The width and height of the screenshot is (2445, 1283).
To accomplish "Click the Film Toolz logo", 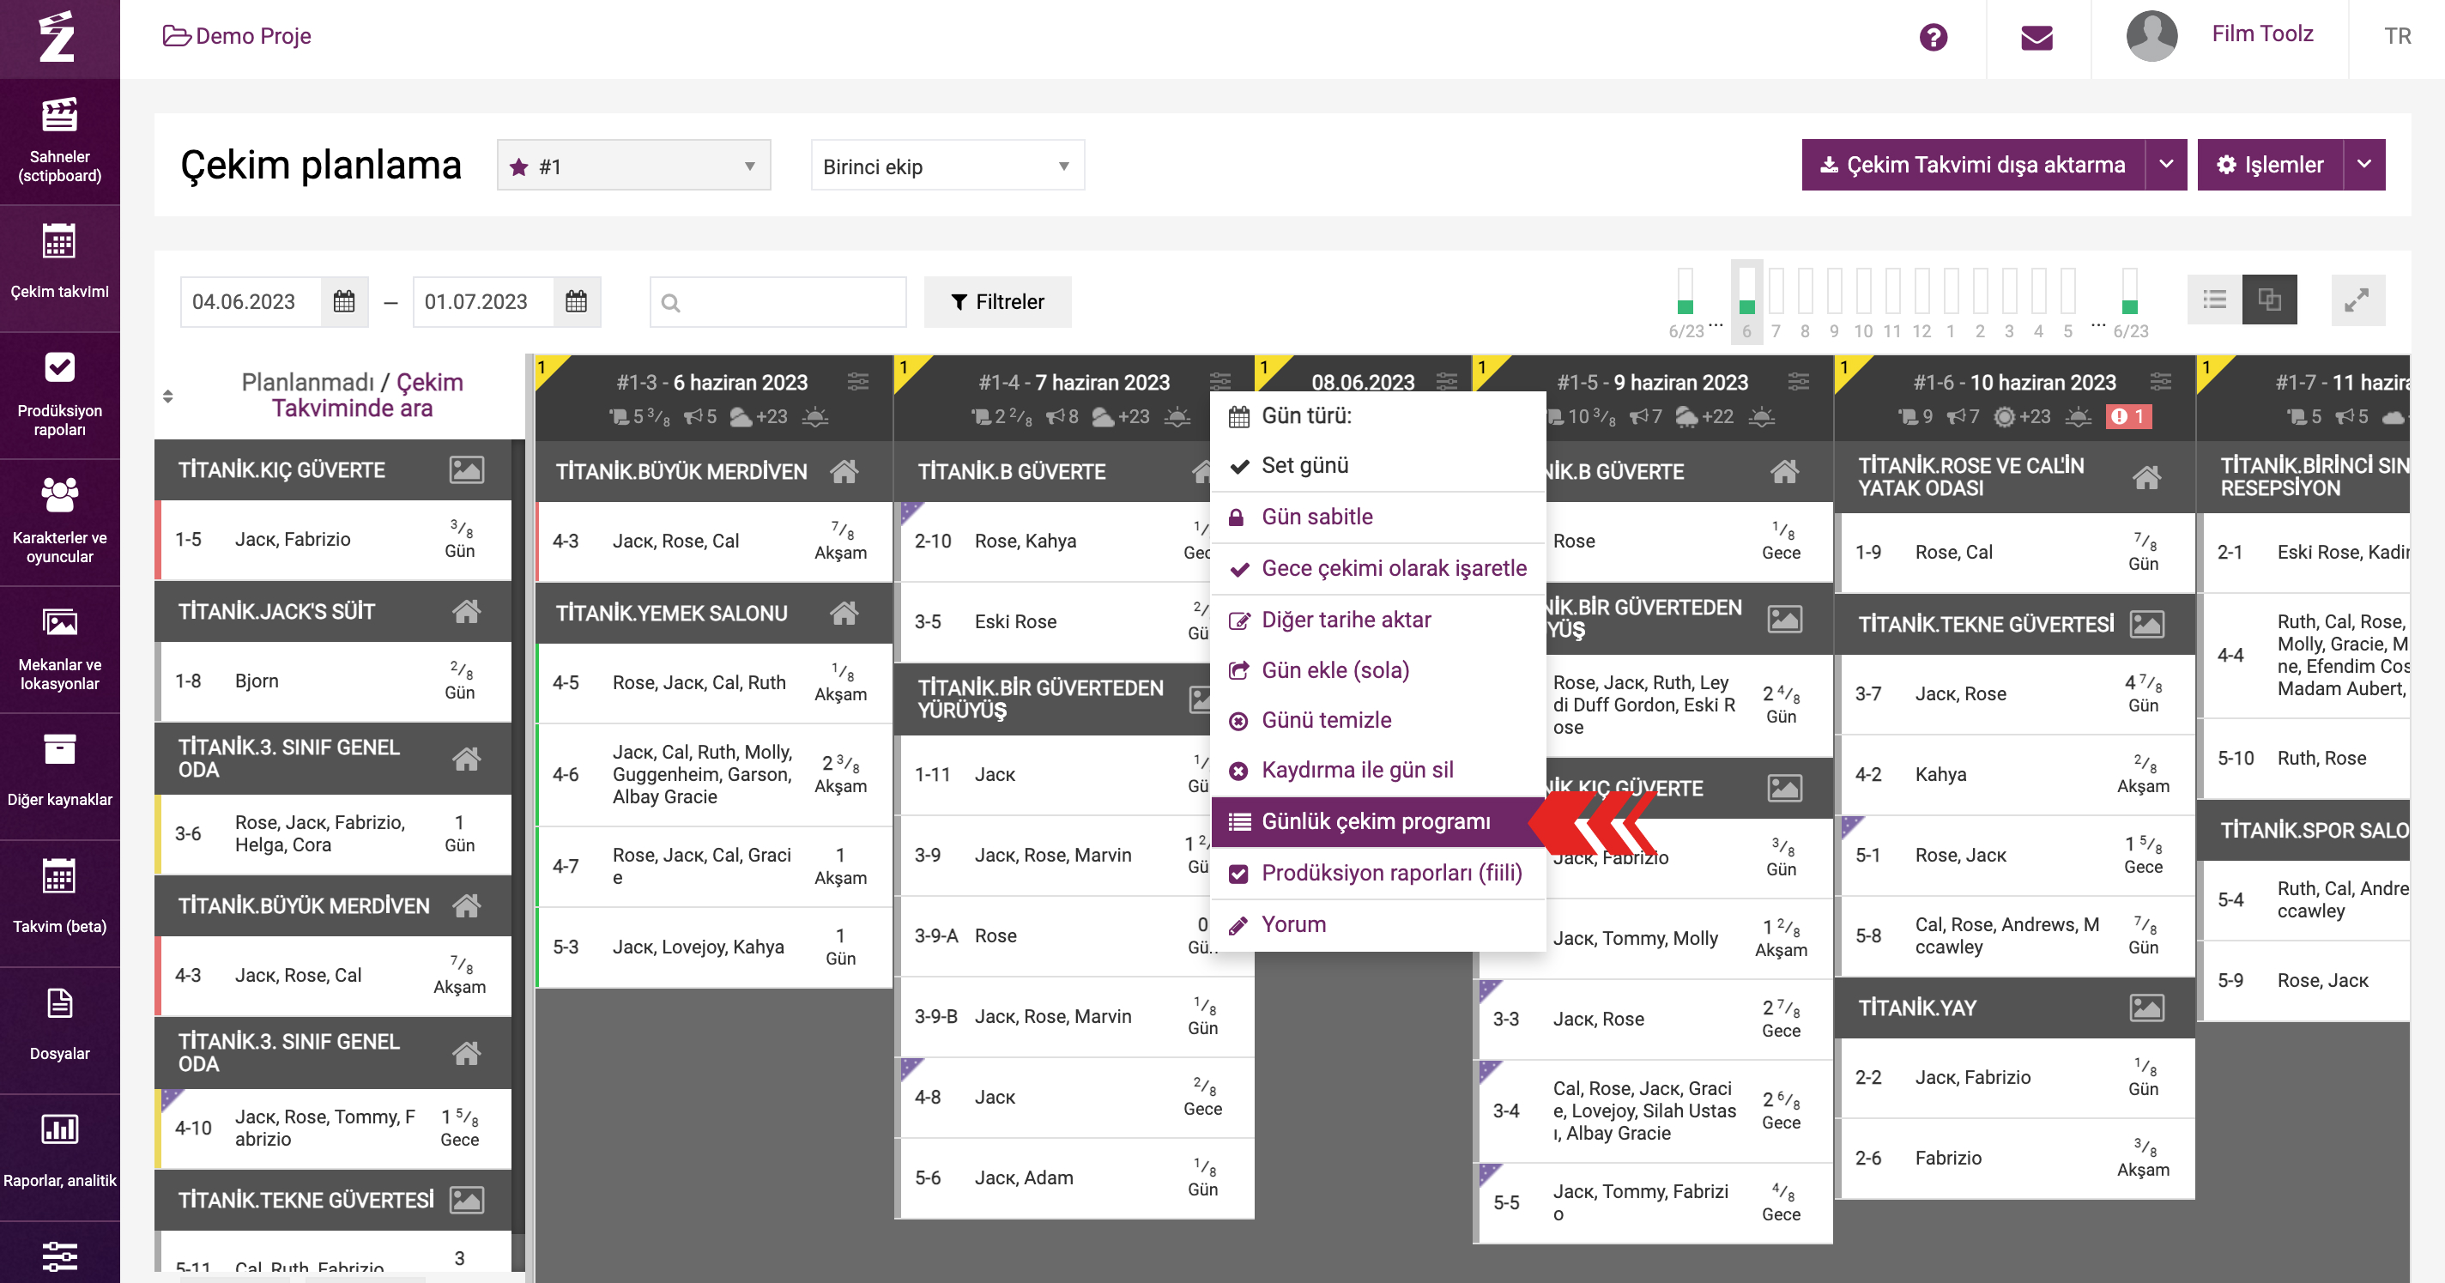I will (57, 38).
